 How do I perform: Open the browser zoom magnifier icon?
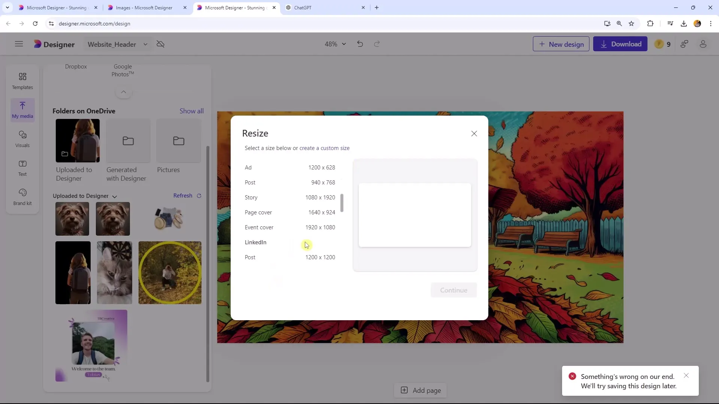(619, 24)
